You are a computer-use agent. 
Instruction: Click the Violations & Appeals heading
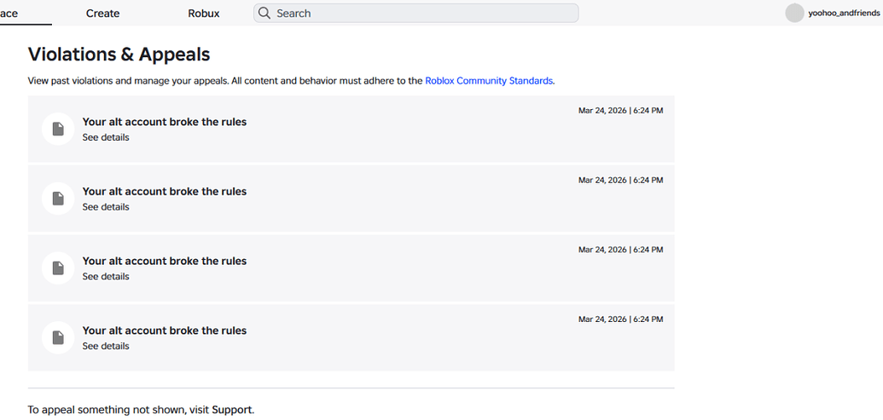[x=119, y=54]
